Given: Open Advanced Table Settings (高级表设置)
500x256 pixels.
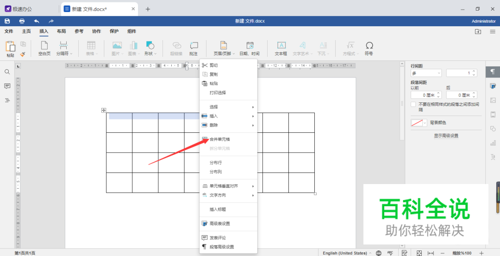Looking at the screenshot, I should coord(219,223).
